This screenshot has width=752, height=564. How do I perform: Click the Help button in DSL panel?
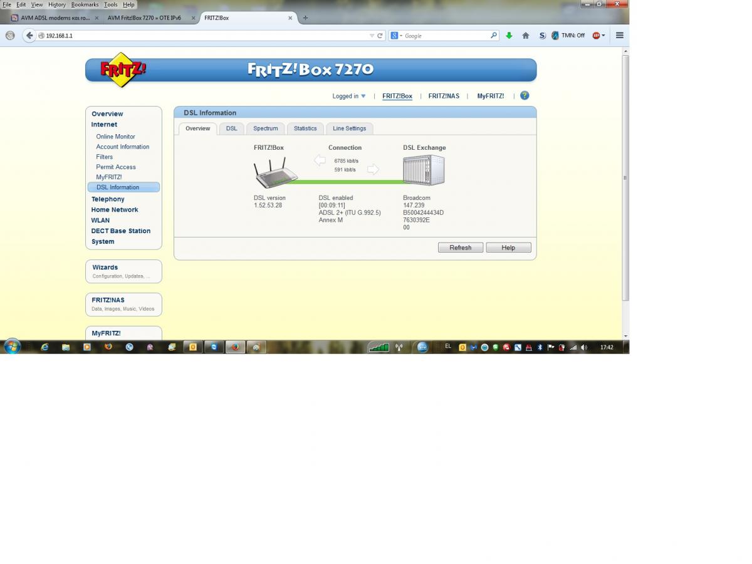tap(508, 248)
